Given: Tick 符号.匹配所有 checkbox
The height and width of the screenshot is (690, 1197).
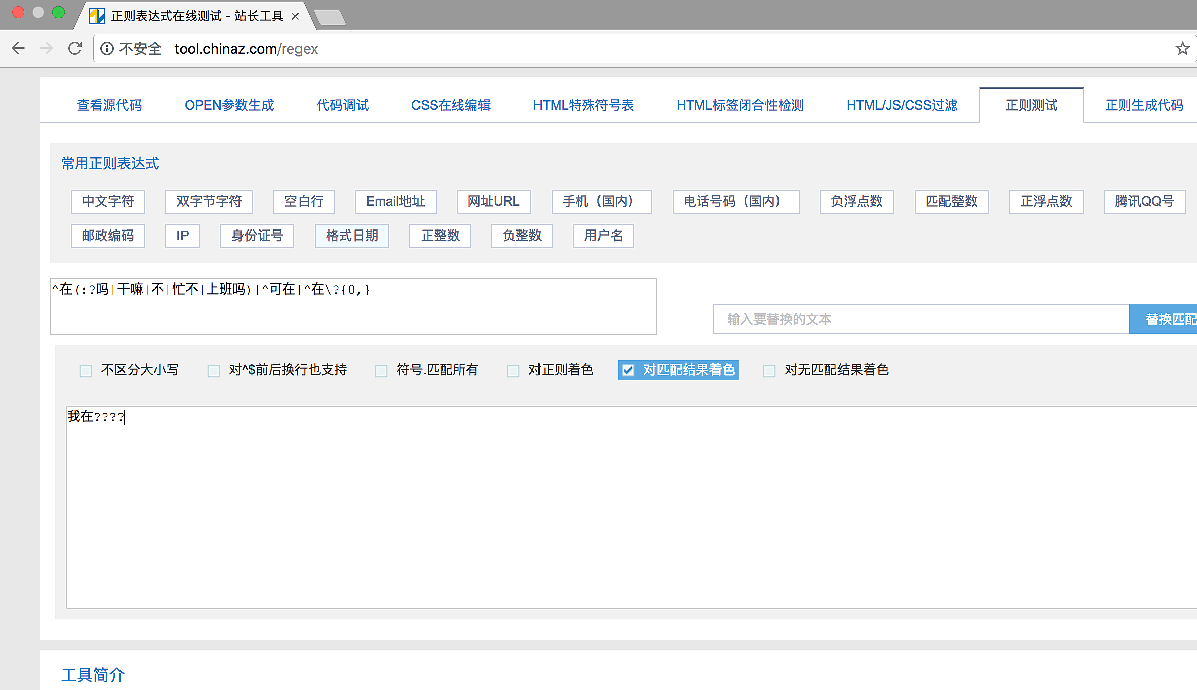Looking at the screenshot, I should point(381,371).
